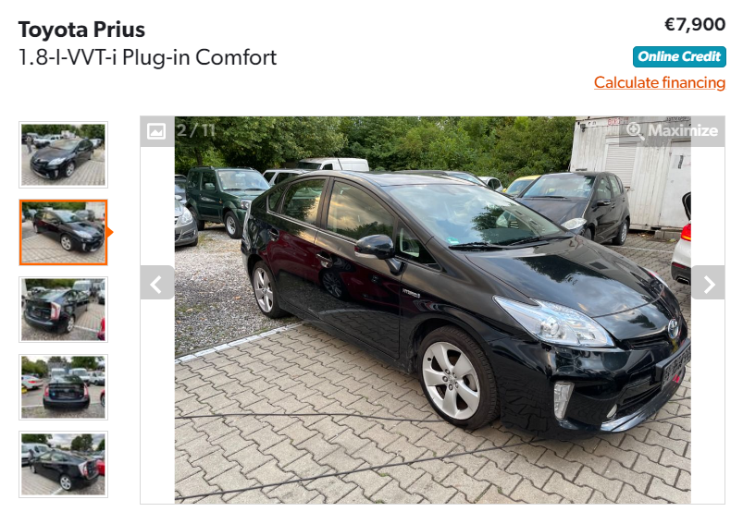Click the Toyota Prius title heading

81,30
